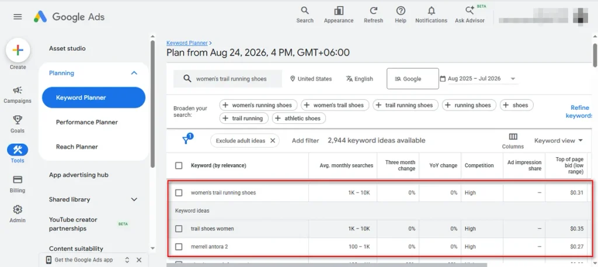Add trail running shoes suggestion
This screenshot has height=267, width=598.
click(405, 105)
